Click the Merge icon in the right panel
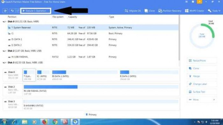Viewport: 223px width, 125px height. coord(190,76)
